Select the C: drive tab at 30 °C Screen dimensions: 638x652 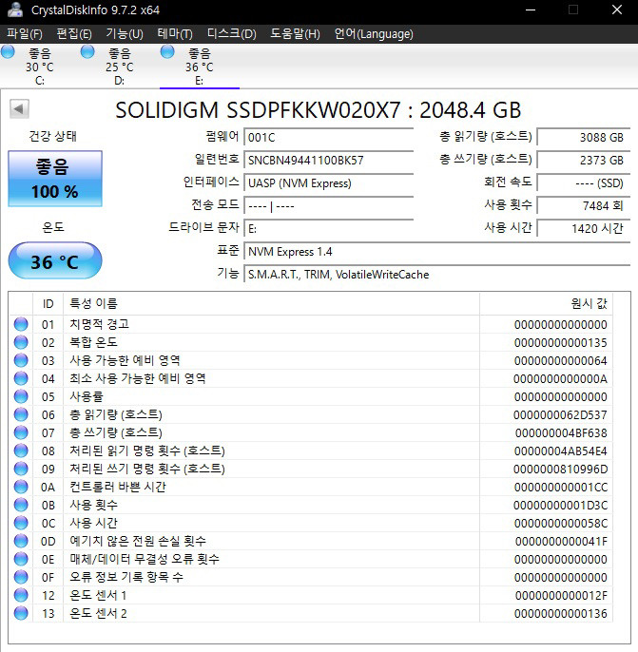pyautogui.click(x=40, y=67)
